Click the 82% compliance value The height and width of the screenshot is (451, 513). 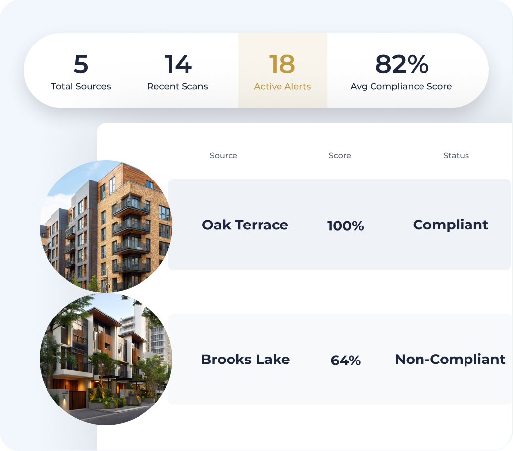402,64
